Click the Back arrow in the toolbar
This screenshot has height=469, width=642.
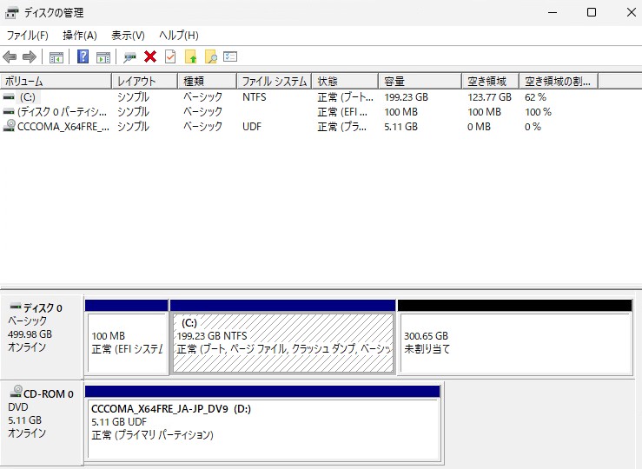pos(10,56)
